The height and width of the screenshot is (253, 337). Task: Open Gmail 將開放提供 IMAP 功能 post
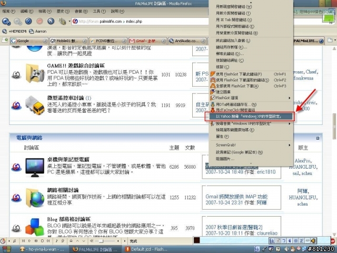click(236, 197)
